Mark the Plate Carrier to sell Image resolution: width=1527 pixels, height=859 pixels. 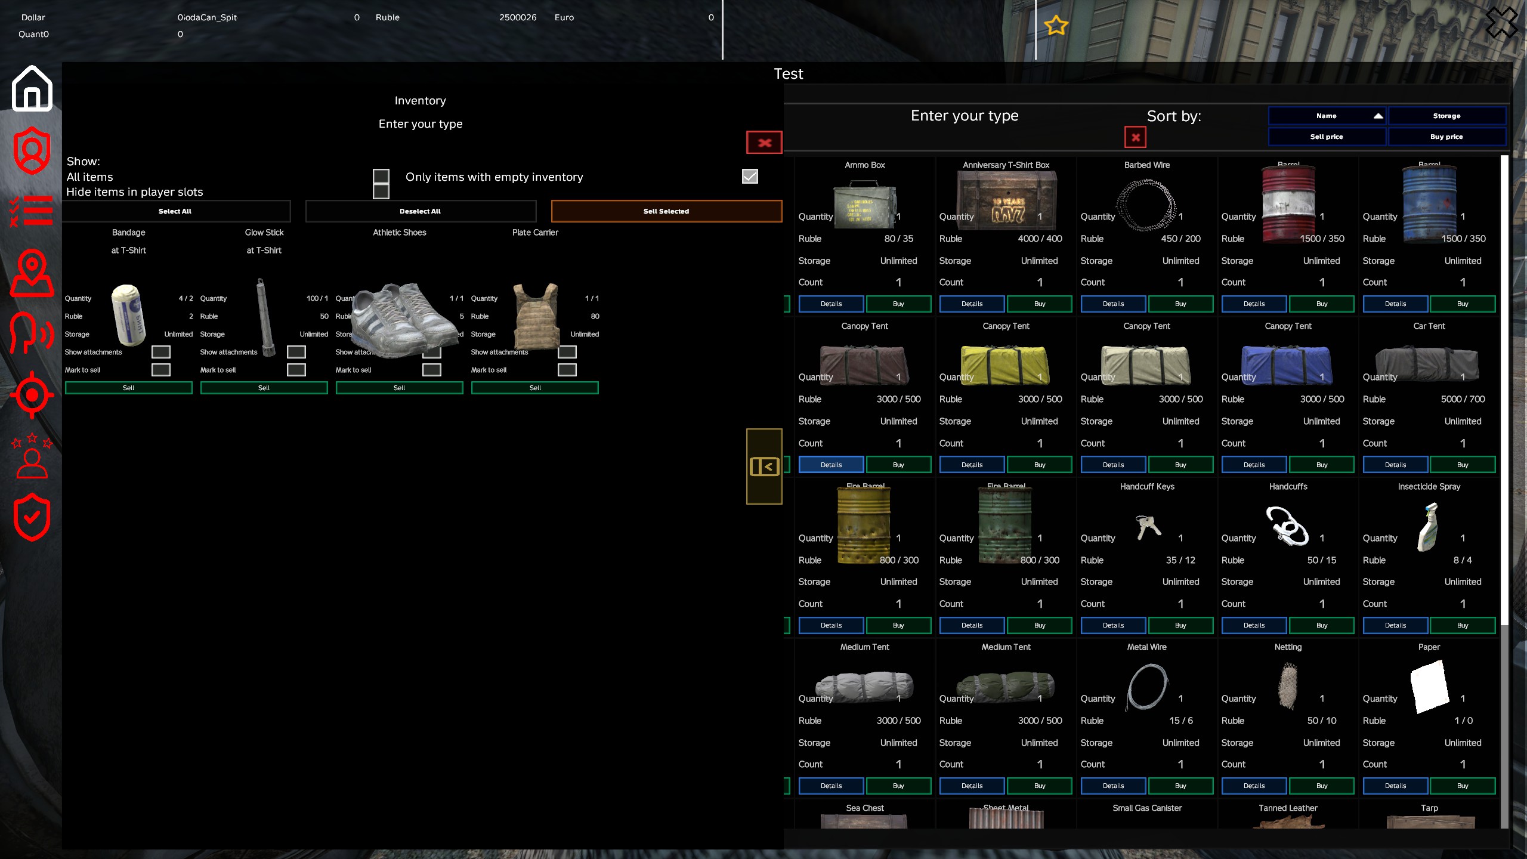(x=567, y=370)
